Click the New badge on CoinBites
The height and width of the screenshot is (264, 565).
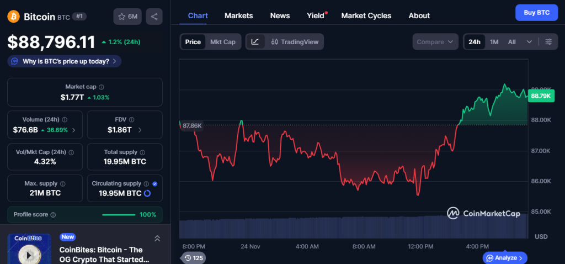pyautogui.click(x=68, y=237)
